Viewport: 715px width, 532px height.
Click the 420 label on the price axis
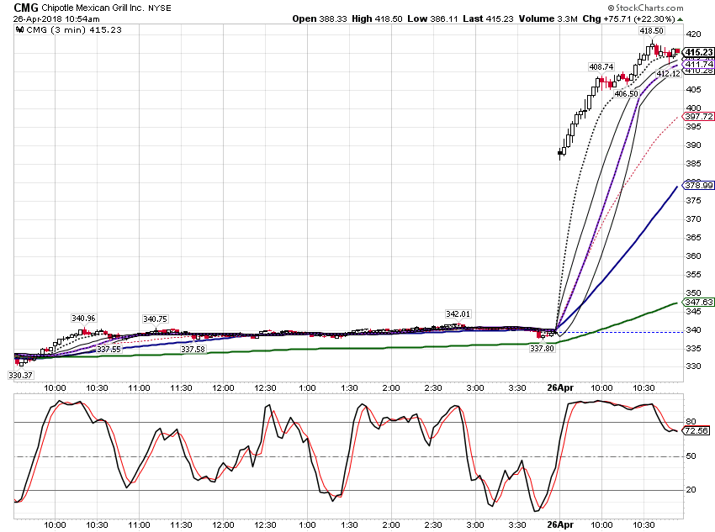pos(693,34)
